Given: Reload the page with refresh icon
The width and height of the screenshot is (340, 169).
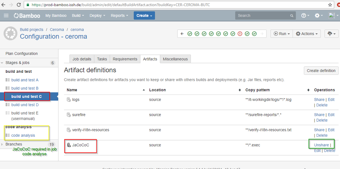Looking at the screenshot, I should coord(19,4).
